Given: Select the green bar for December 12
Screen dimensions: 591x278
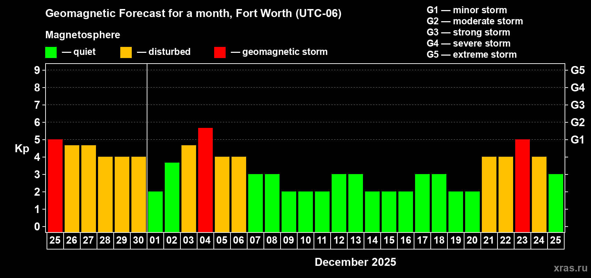Looking at the screenshot, I should tap(339, 203).
